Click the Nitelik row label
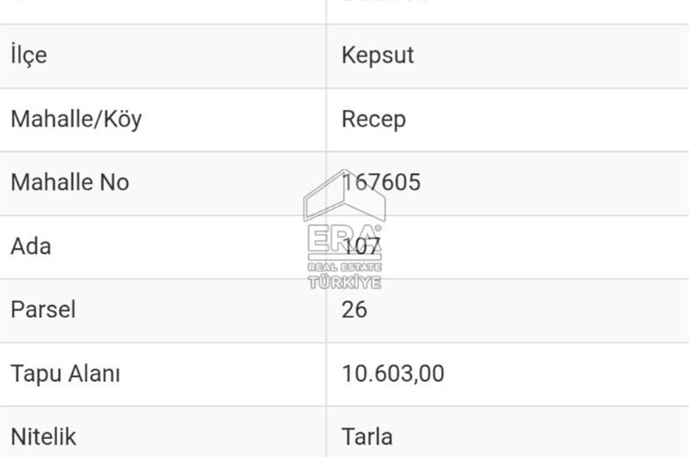Image resolution: width=689 pixels, height=457 pixels. click(43, 437)
